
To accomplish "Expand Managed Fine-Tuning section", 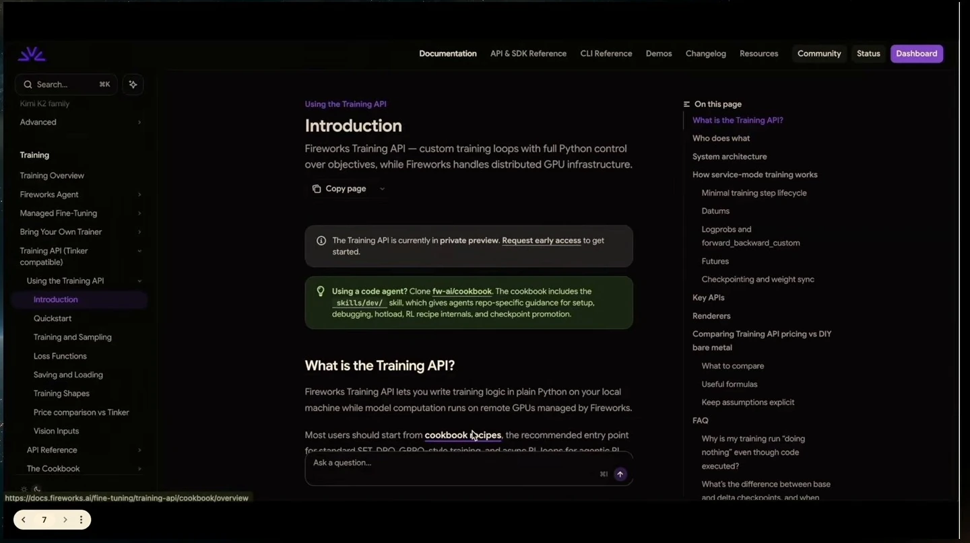I will tap(139, 214).
